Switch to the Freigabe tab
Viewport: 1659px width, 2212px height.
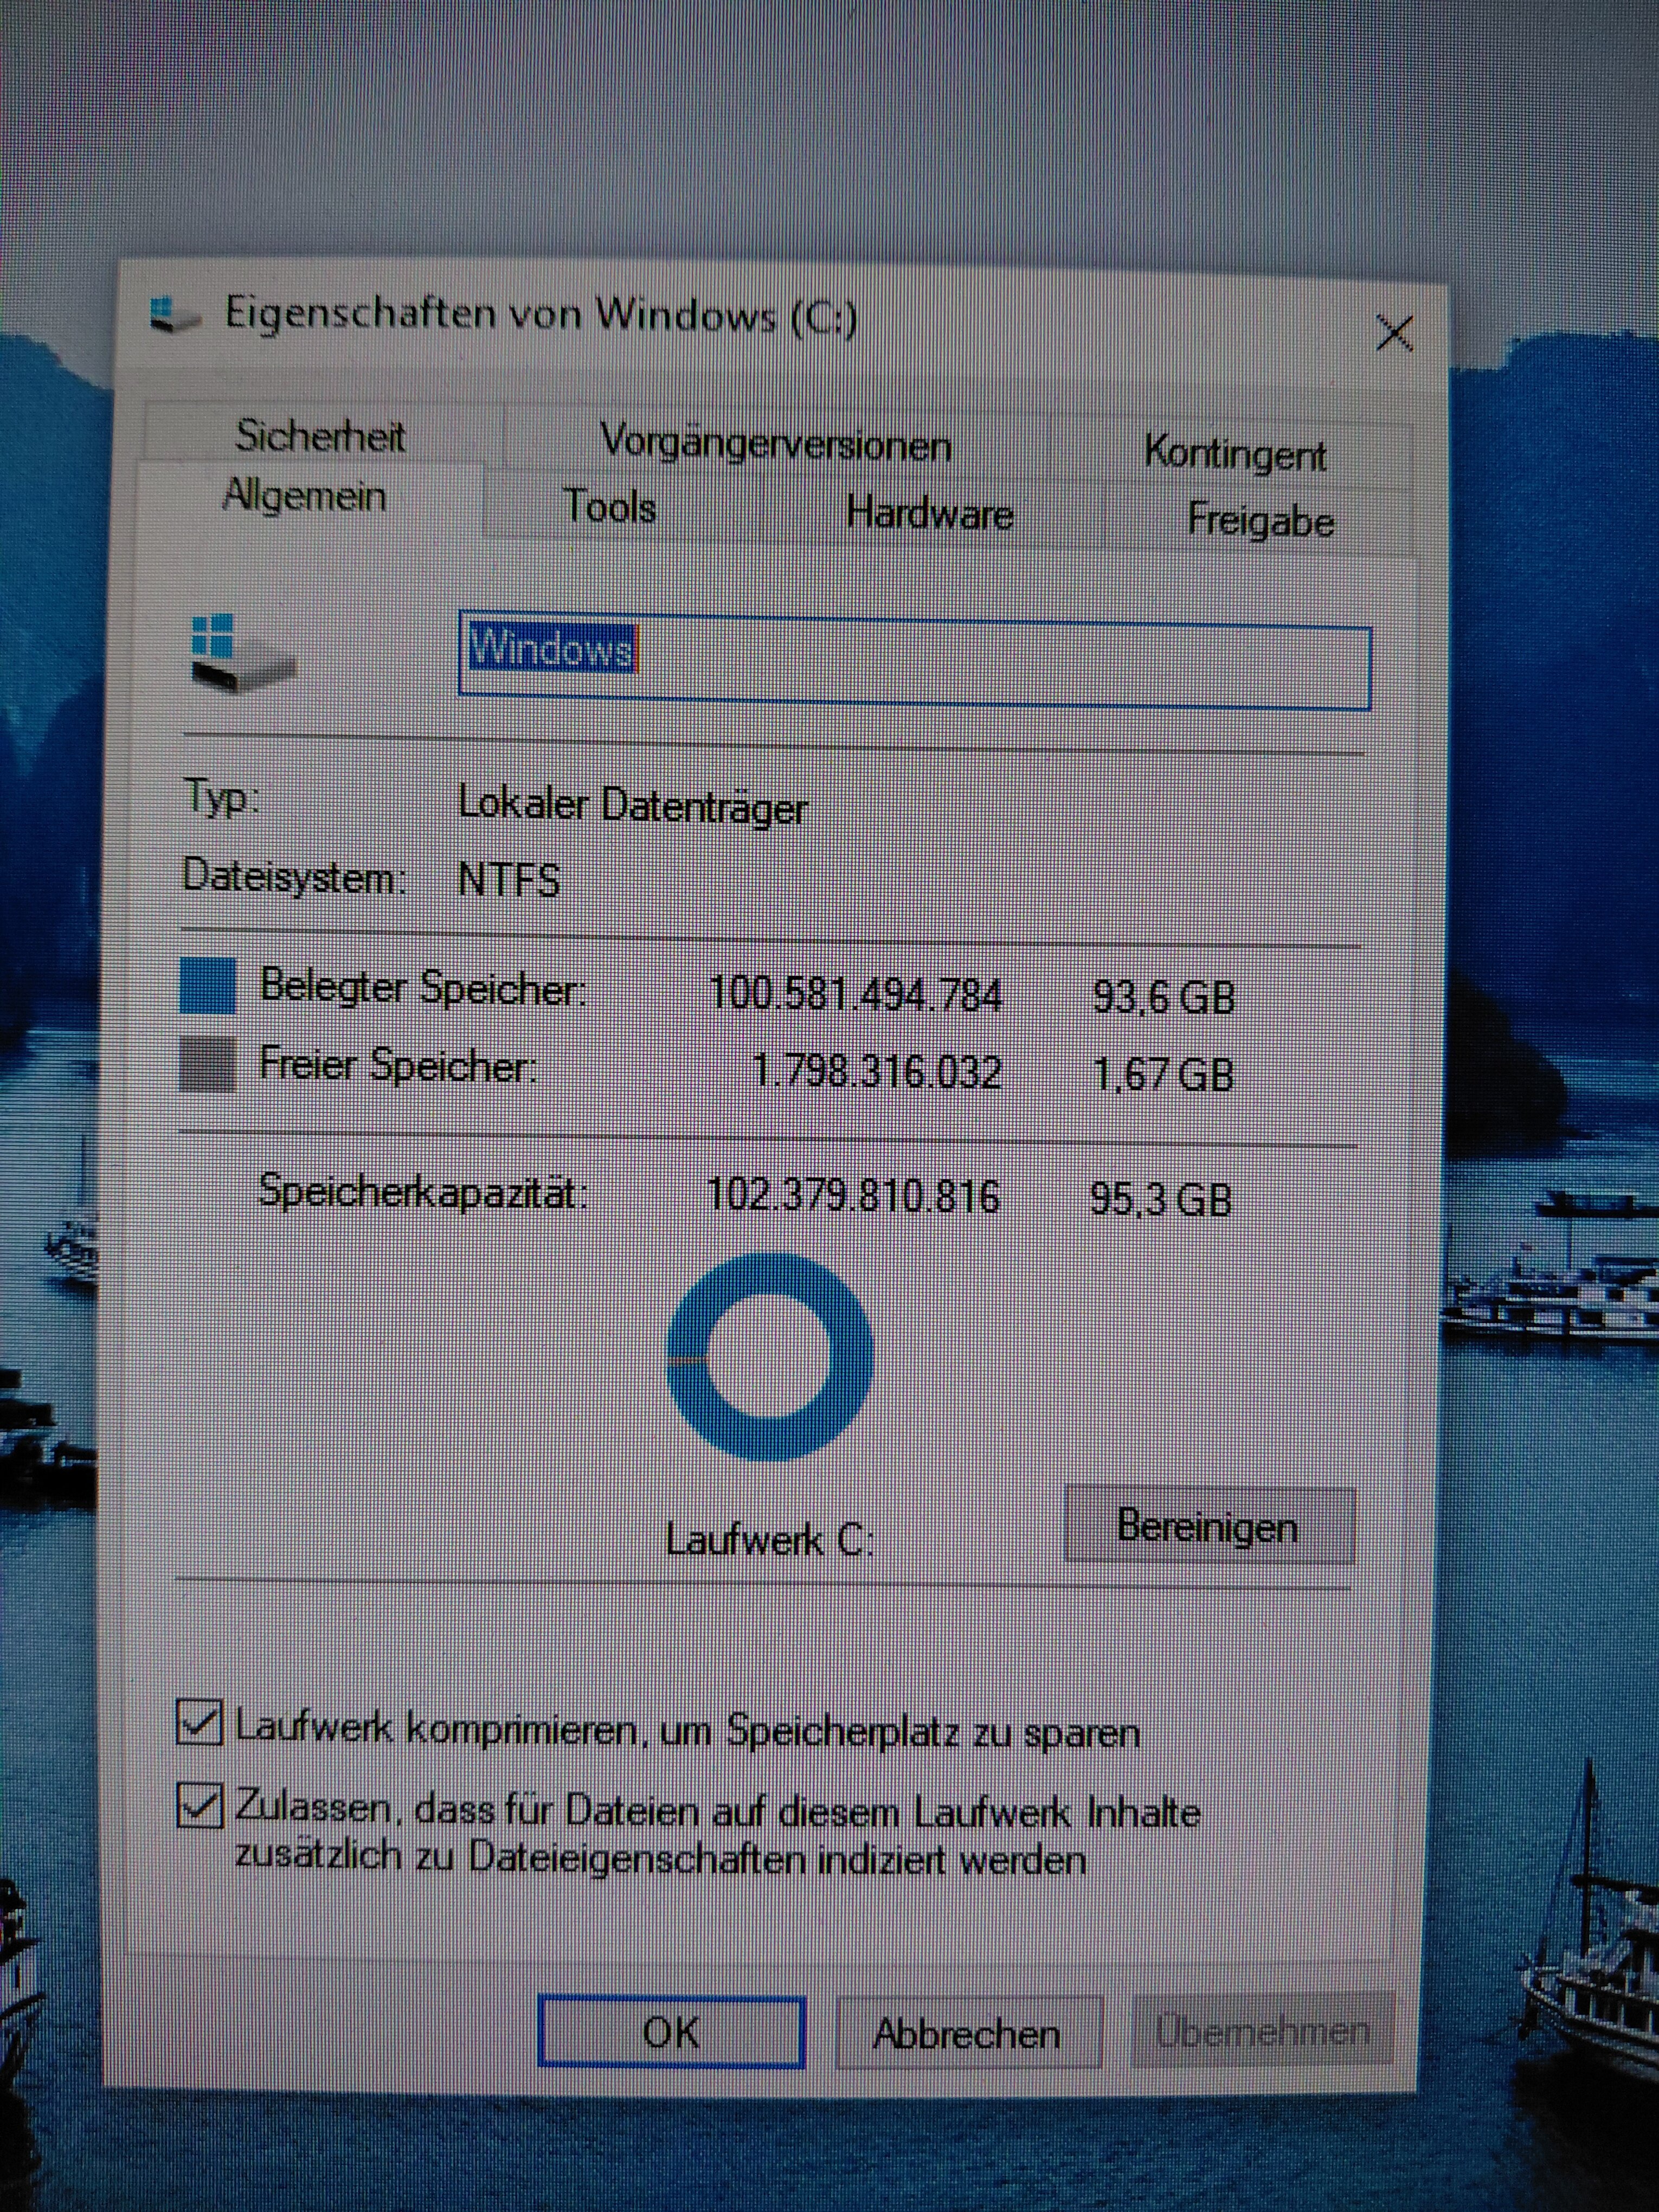tap(1260, 521)
